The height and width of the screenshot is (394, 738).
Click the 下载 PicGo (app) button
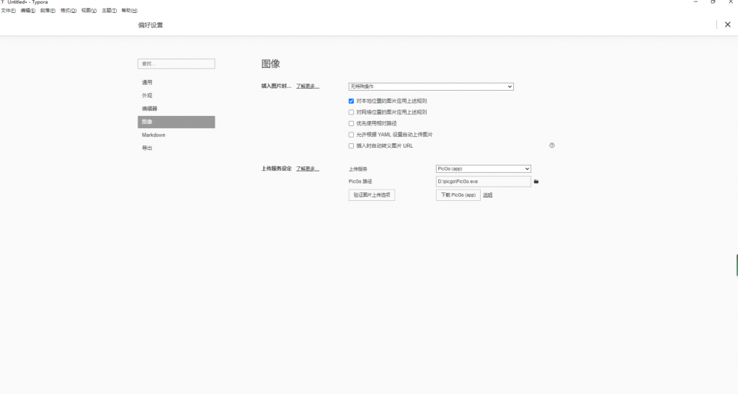click(458, 195)
